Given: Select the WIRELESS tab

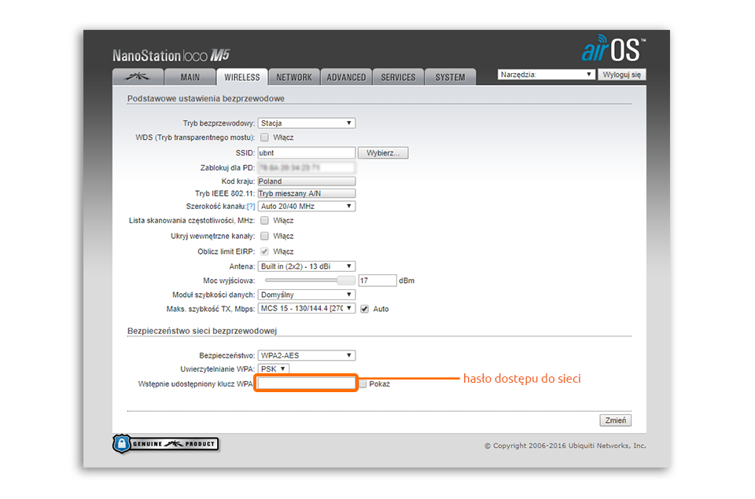Looking at the screenshot, I should [241, 77].
